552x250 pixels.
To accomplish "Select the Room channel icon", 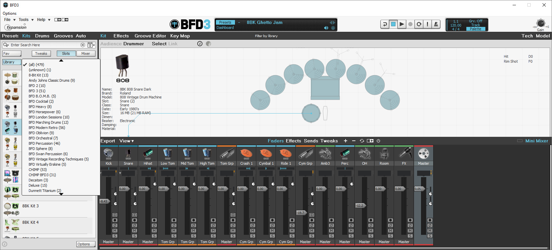I will tap(384, 154).
